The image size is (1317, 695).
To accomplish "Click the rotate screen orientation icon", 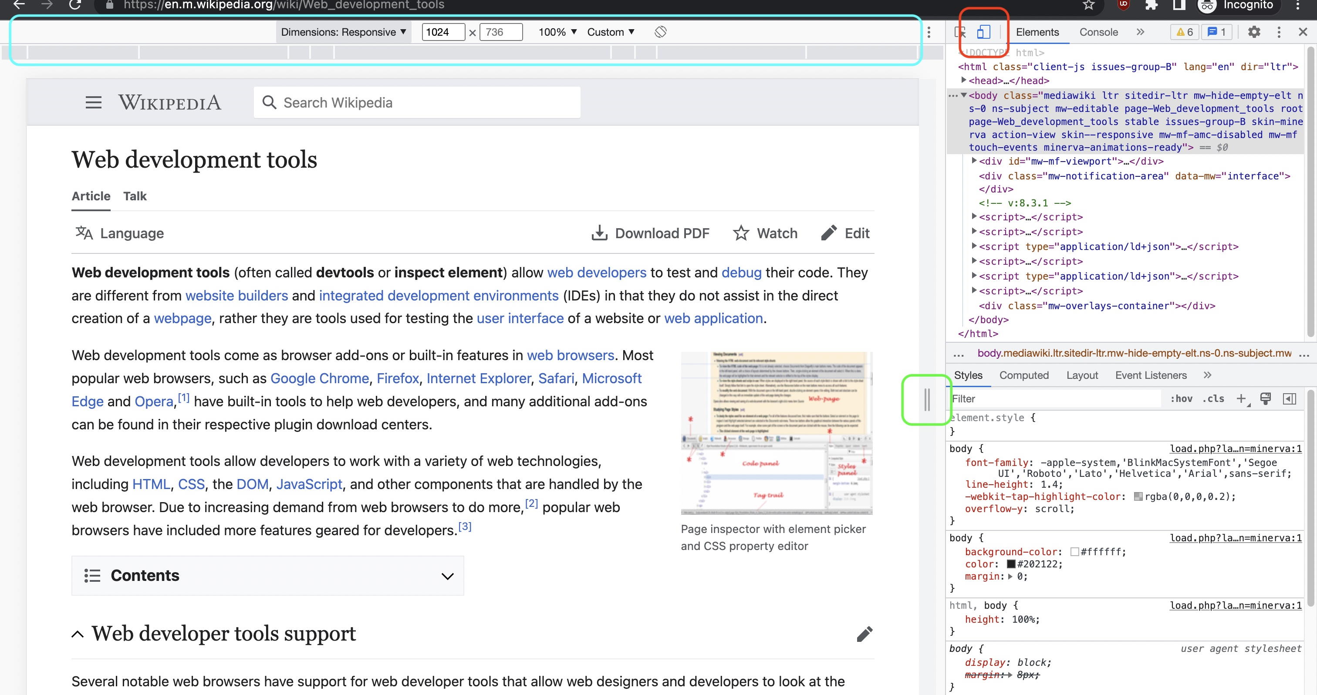I will 661,32.
